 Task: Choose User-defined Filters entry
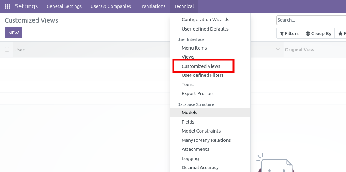pos(203,75)
